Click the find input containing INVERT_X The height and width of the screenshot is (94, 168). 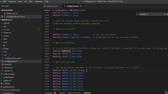151,14
